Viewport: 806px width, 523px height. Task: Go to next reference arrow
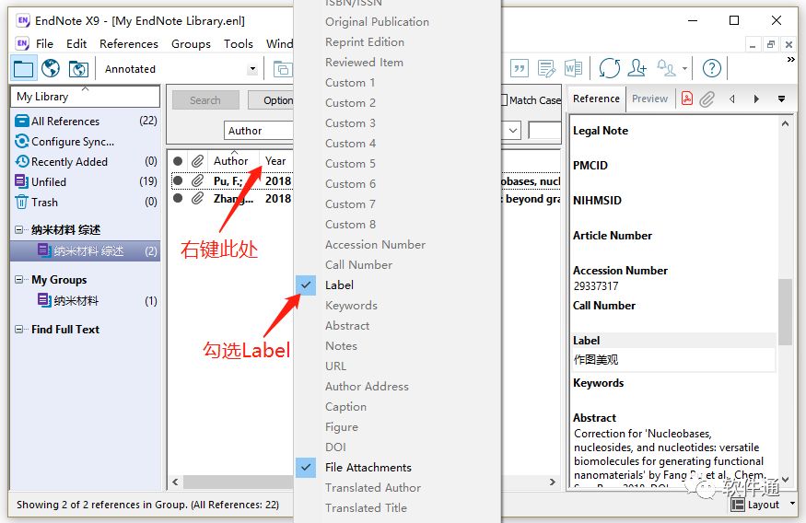coord(756,99)
